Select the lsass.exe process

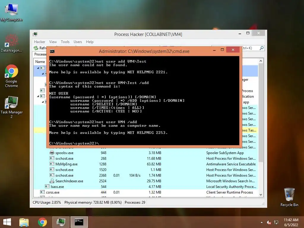click(x=145, y=186)
